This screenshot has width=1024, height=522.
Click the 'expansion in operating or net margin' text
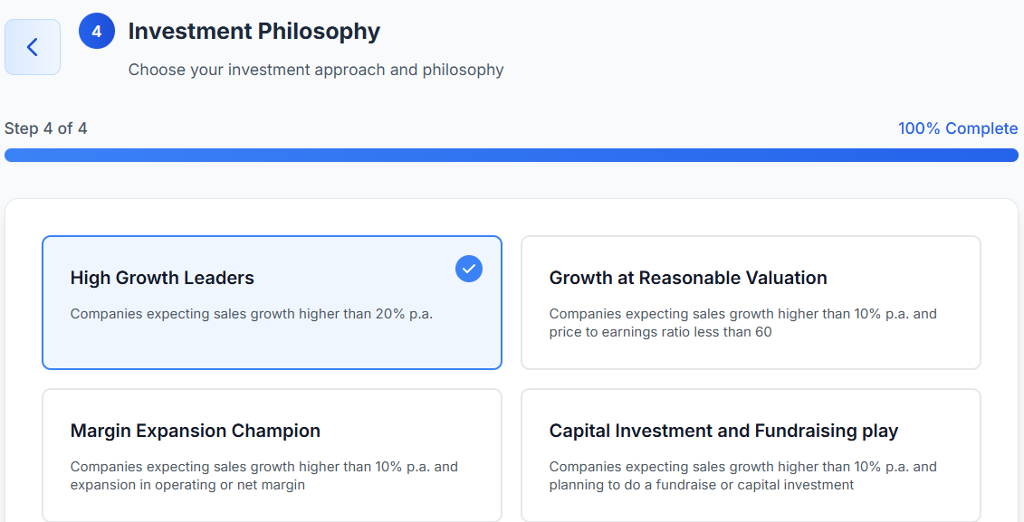[187, 485]
